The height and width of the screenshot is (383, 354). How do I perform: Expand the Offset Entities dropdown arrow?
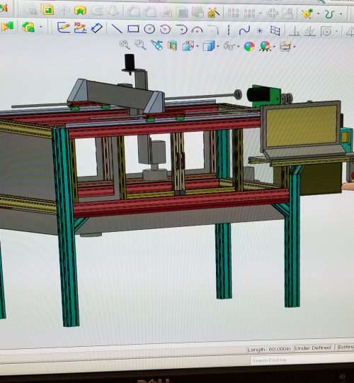click(x=337, y=32)
